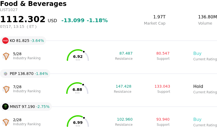Open the PEP 136.870 ticker pill

pyautogui.click(x=25, y=74)
